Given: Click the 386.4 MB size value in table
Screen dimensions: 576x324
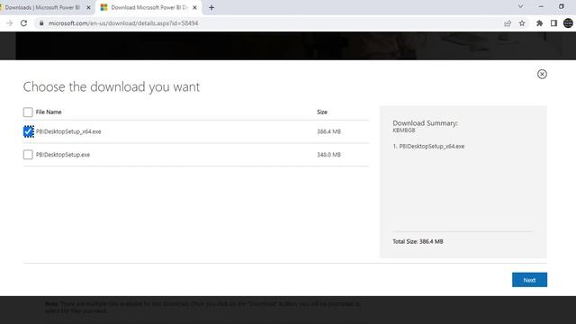Looking at the screenshot, I should [328, 131].
